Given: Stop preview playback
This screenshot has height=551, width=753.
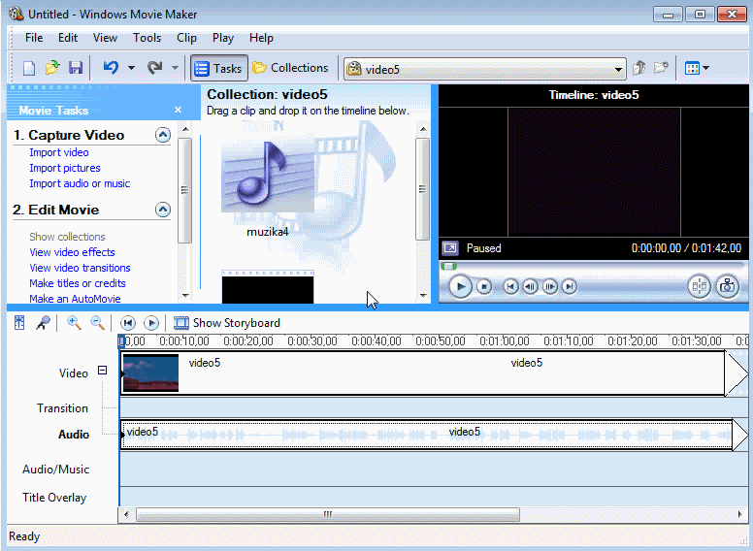Looking at the screenshot, I should pyautogui.click(x=484, y=287).
